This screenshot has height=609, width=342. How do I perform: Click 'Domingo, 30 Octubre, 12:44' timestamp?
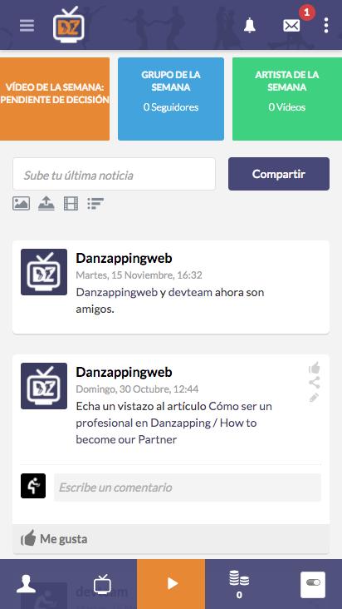[x=137, y=389]
